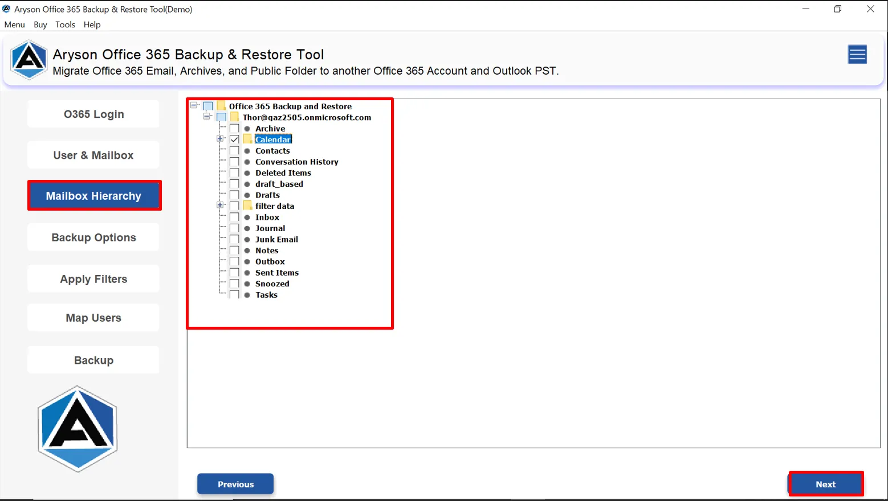Open the hamburger navigation menu
The width and height of the screenshot is (888, 501).
tap(857, 54)
